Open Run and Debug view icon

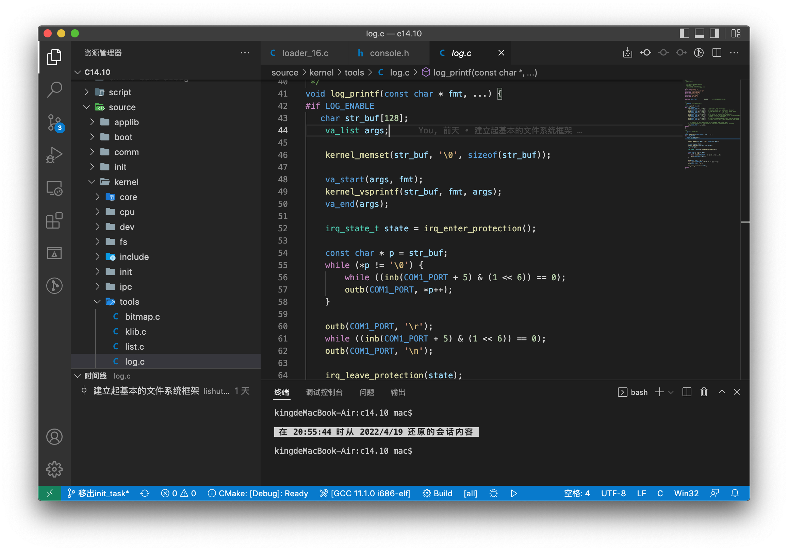coord(54,155)
